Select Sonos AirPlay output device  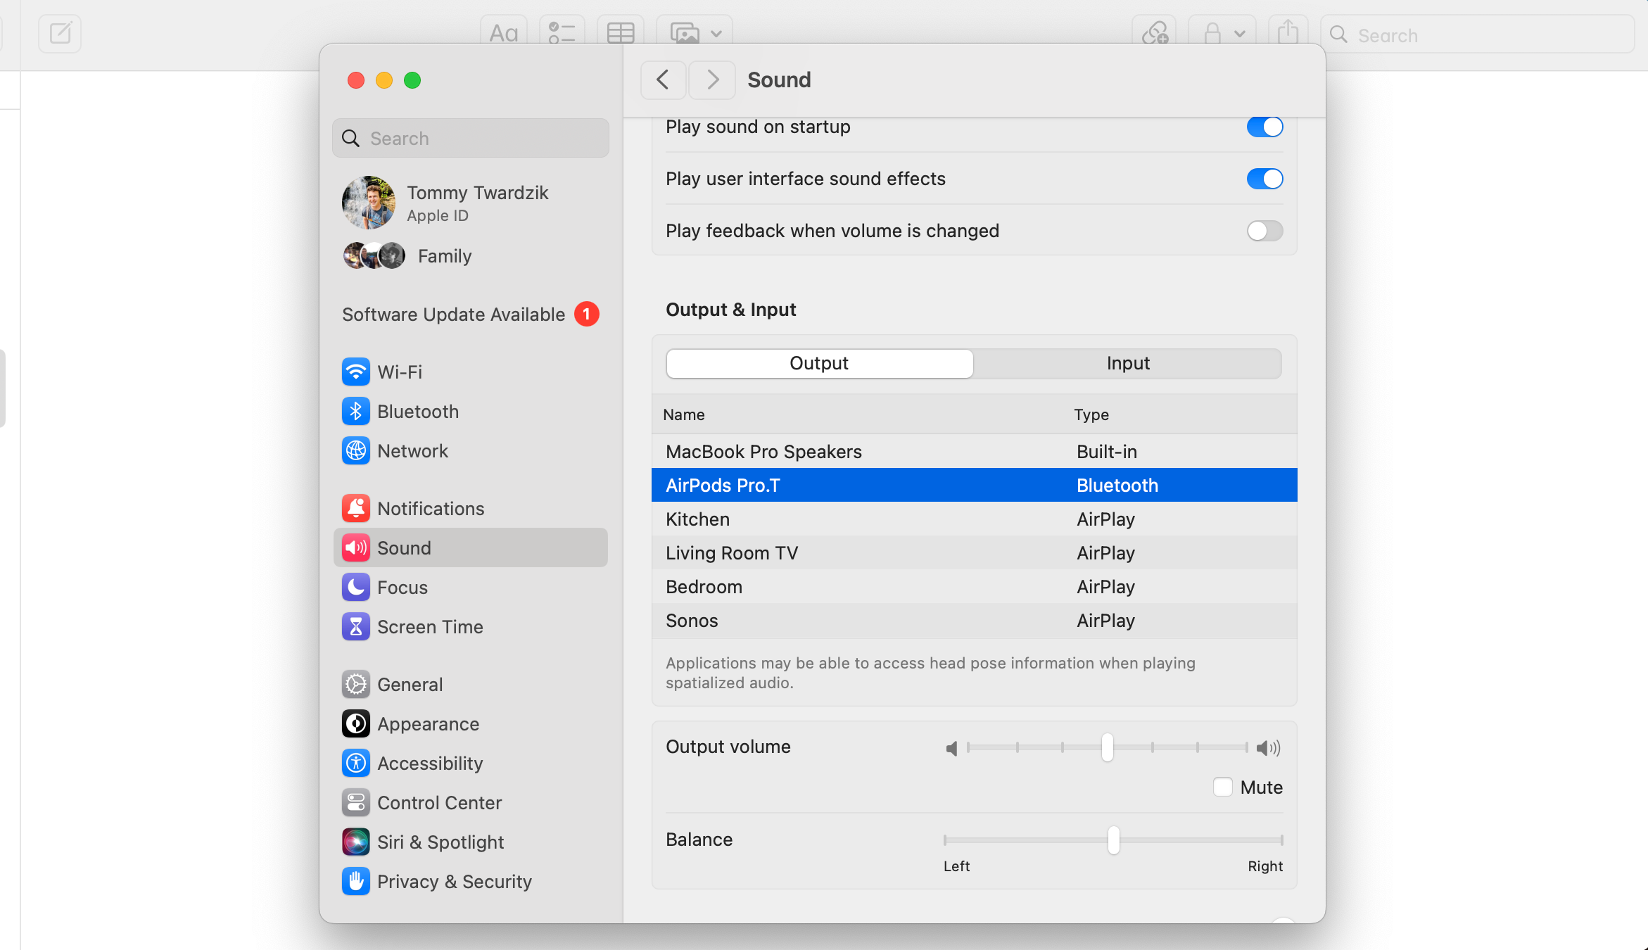(975, 619)
